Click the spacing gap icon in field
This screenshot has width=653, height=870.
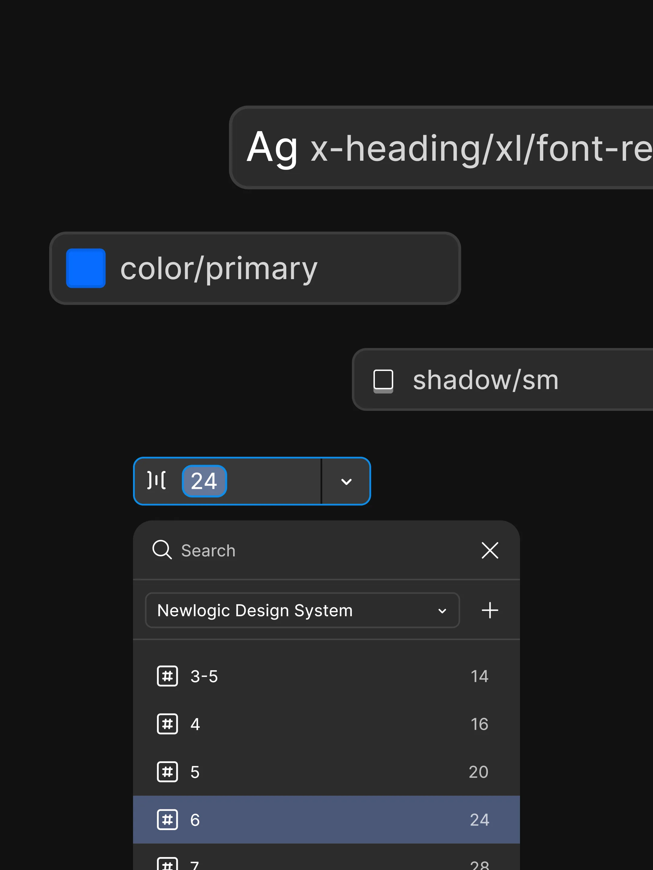pos(156,480)
